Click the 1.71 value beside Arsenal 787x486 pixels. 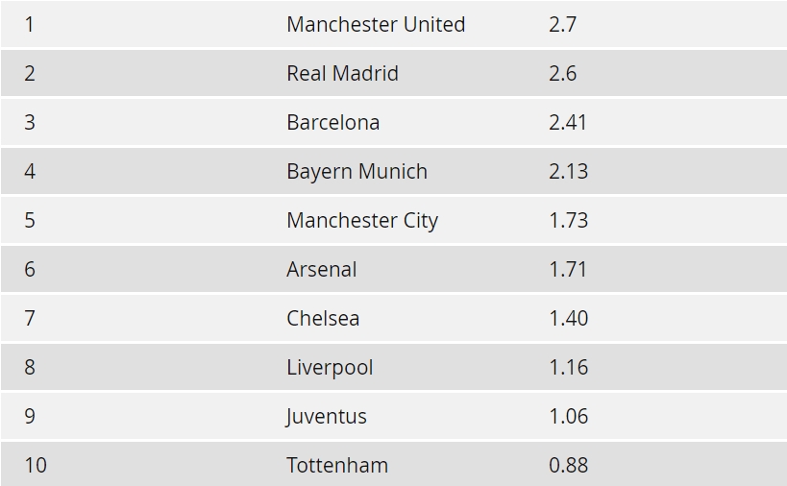[x=568, y=269]
